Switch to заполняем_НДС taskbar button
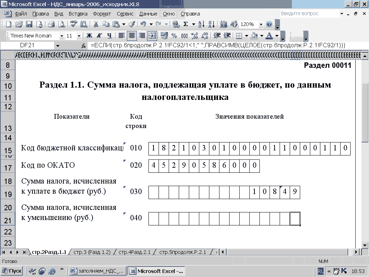 pos(97,271)
